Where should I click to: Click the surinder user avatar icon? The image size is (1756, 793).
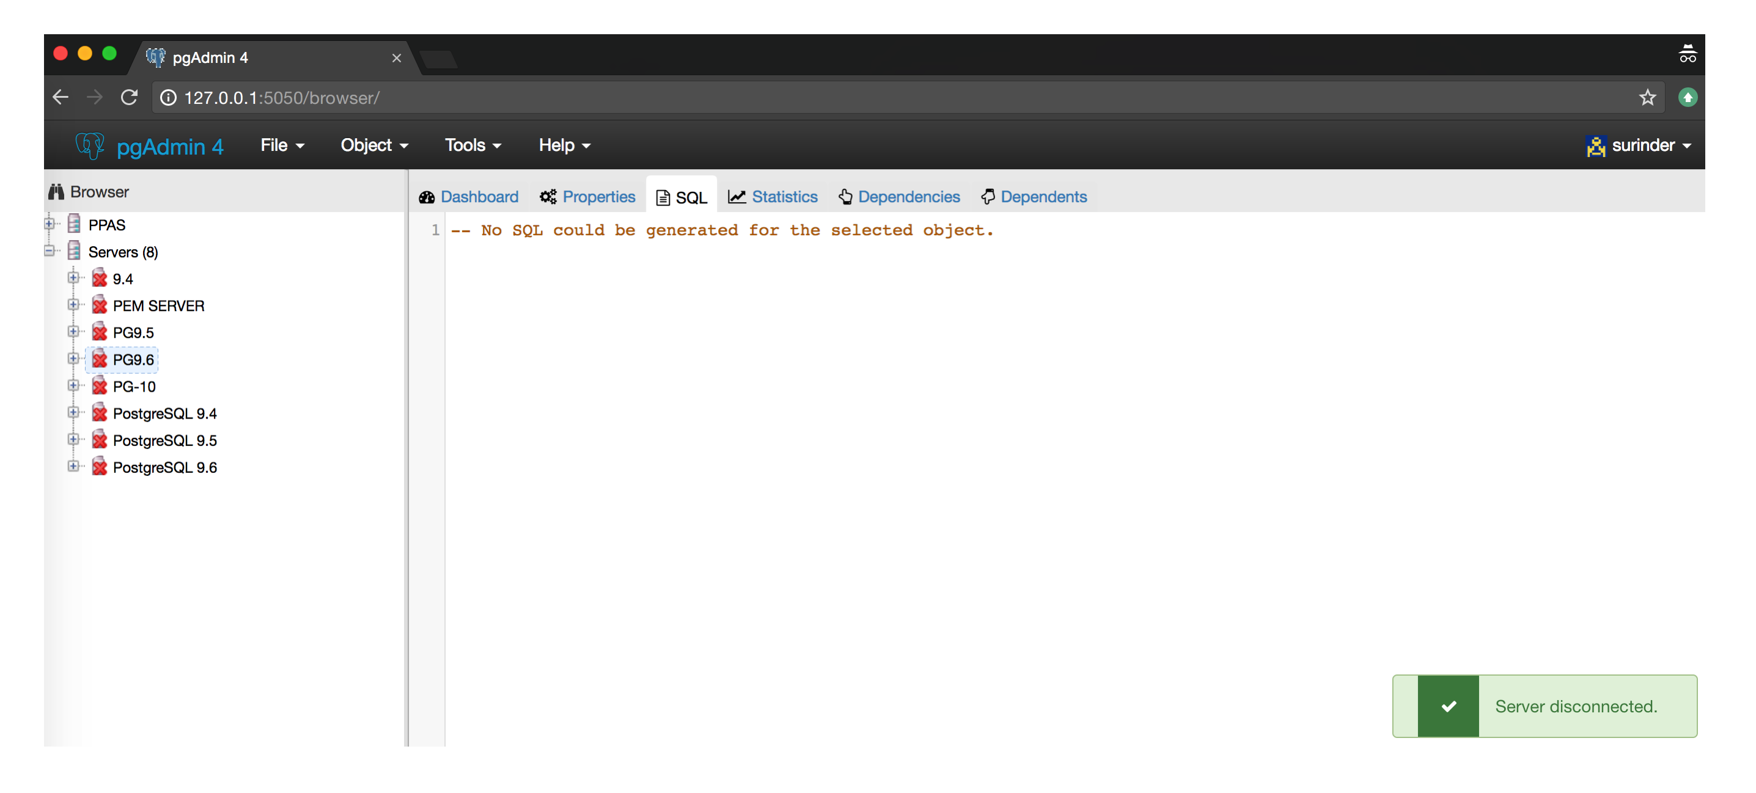pyautogui.click(x=1595, y=145)
